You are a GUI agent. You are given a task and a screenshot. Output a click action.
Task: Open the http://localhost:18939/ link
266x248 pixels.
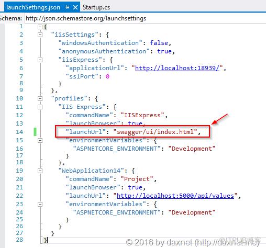[177, 68]
